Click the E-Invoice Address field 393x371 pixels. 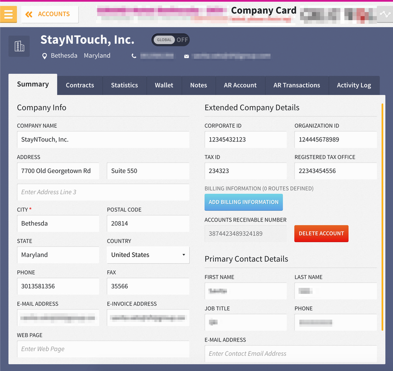148,317
